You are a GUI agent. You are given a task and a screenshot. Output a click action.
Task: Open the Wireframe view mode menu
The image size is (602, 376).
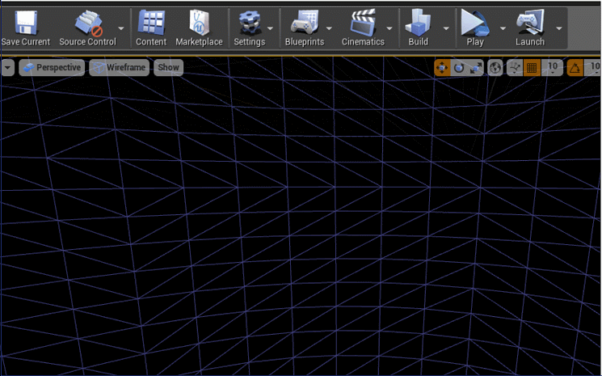120,68
